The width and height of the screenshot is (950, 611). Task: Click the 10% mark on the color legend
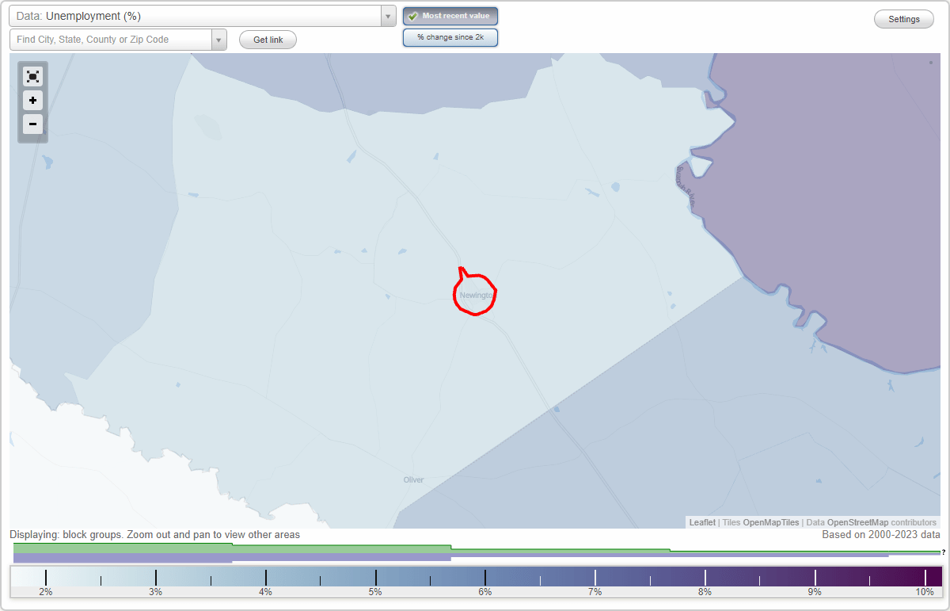925,591
